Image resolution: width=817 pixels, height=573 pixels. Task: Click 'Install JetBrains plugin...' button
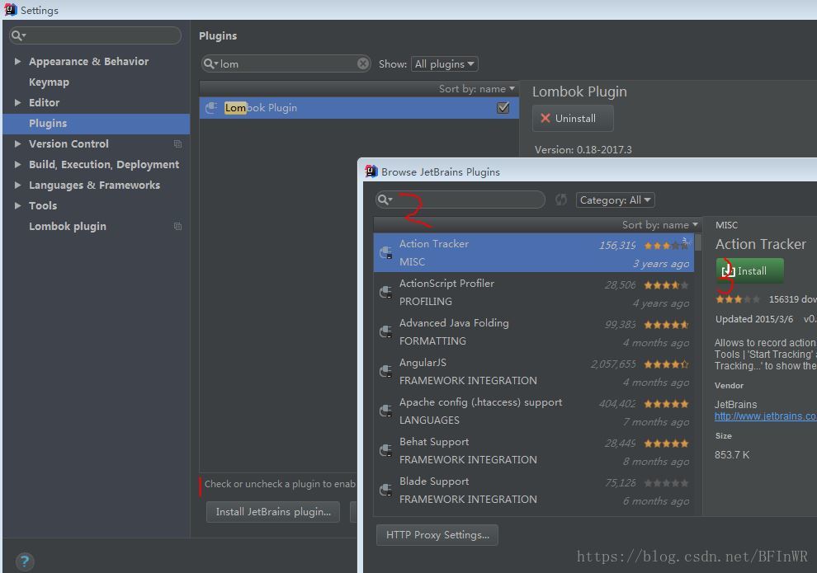(273, 512)
